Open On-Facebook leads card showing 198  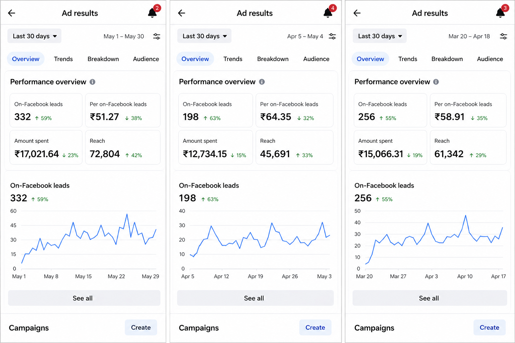pos(216,110)
